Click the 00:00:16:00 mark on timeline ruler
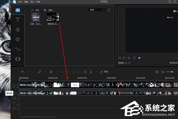 [x=53, y=78]
